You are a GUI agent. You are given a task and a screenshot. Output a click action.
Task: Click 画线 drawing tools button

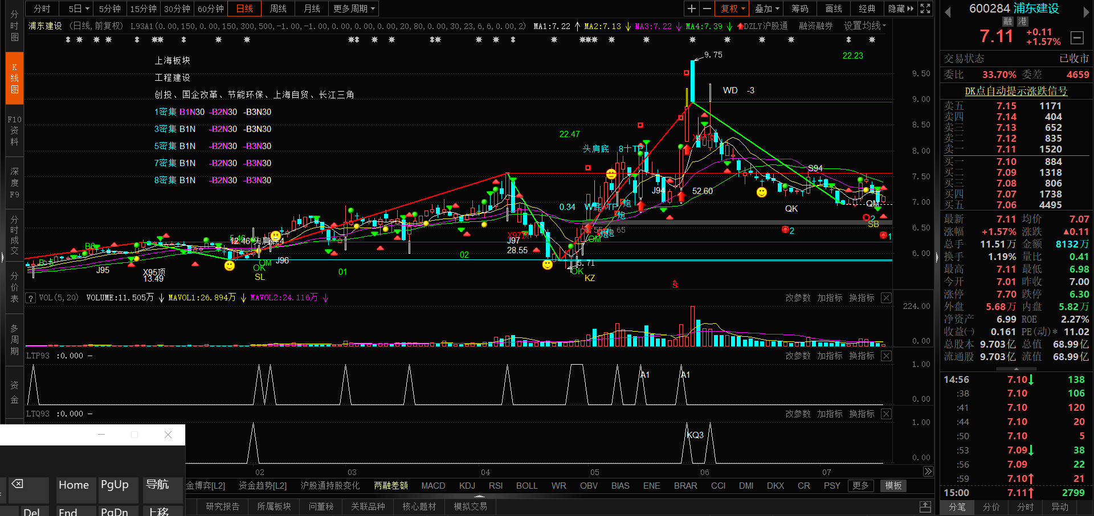click(834, 9)
